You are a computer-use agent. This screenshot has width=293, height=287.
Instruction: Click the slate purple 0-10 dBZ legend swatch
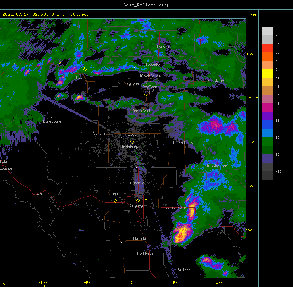pos(267,159)
